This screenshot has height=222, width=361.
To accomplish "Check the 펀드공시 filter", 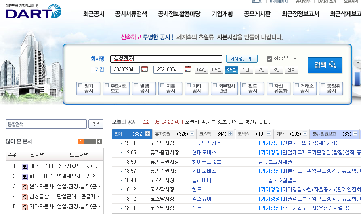I will (x=244, y=85).
